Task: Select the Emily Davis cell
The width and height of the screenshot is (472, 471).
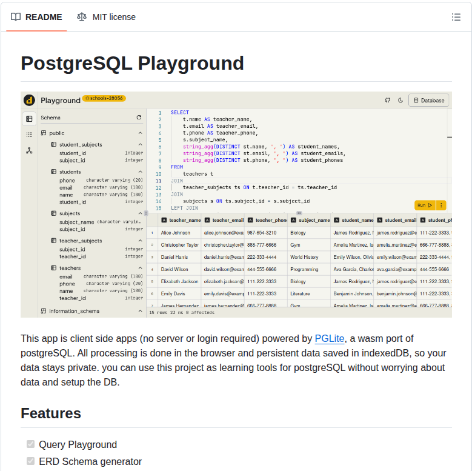Action: point(180,293)
